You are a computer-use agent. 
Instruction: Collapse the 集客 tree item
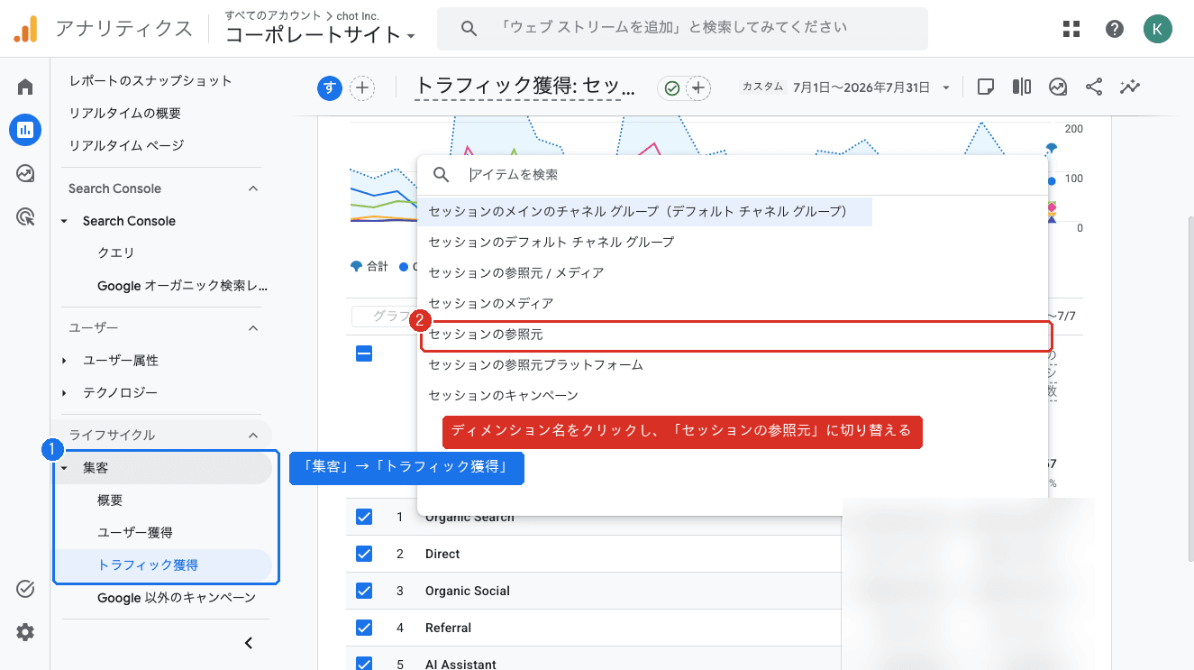point(64,469)
